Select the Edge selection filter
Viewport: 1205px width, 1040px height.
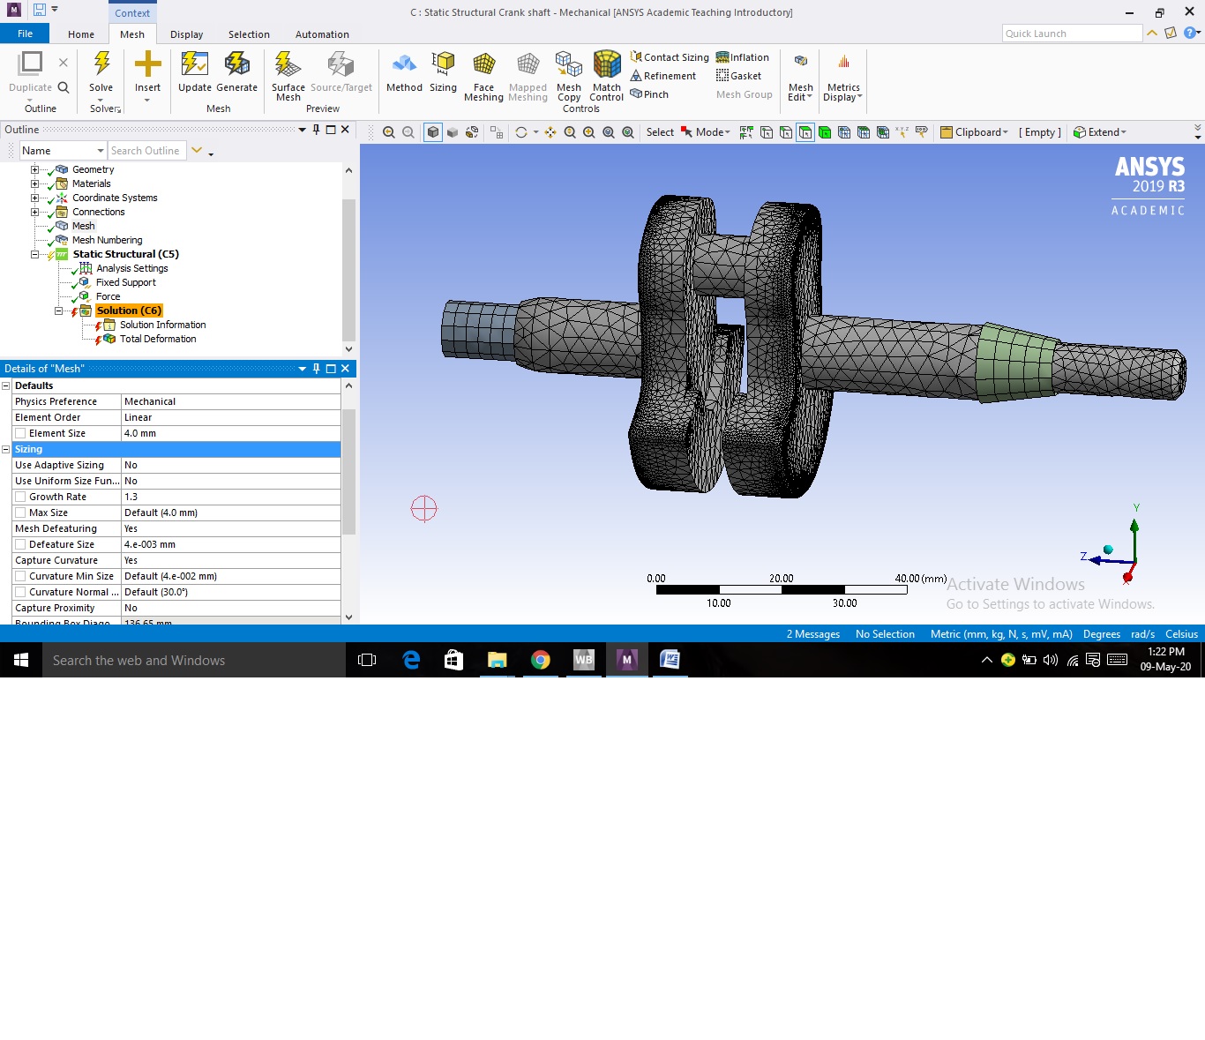click(x=786, y=132)
